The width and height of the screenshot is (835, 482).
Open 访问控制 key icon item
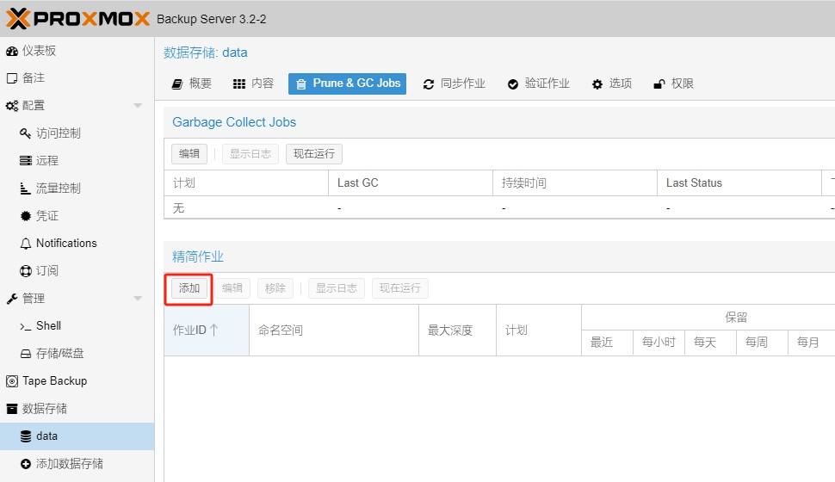[26, 133]
